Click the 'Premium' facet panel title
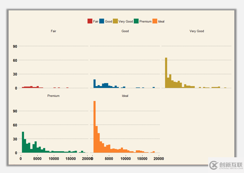The height and width of the screenshot is (173, 244). pos(53,96)
